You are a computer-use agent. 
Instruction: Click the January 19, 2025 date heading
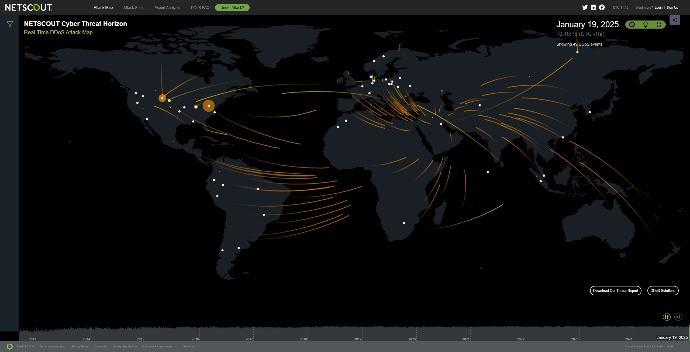[587, 25]
